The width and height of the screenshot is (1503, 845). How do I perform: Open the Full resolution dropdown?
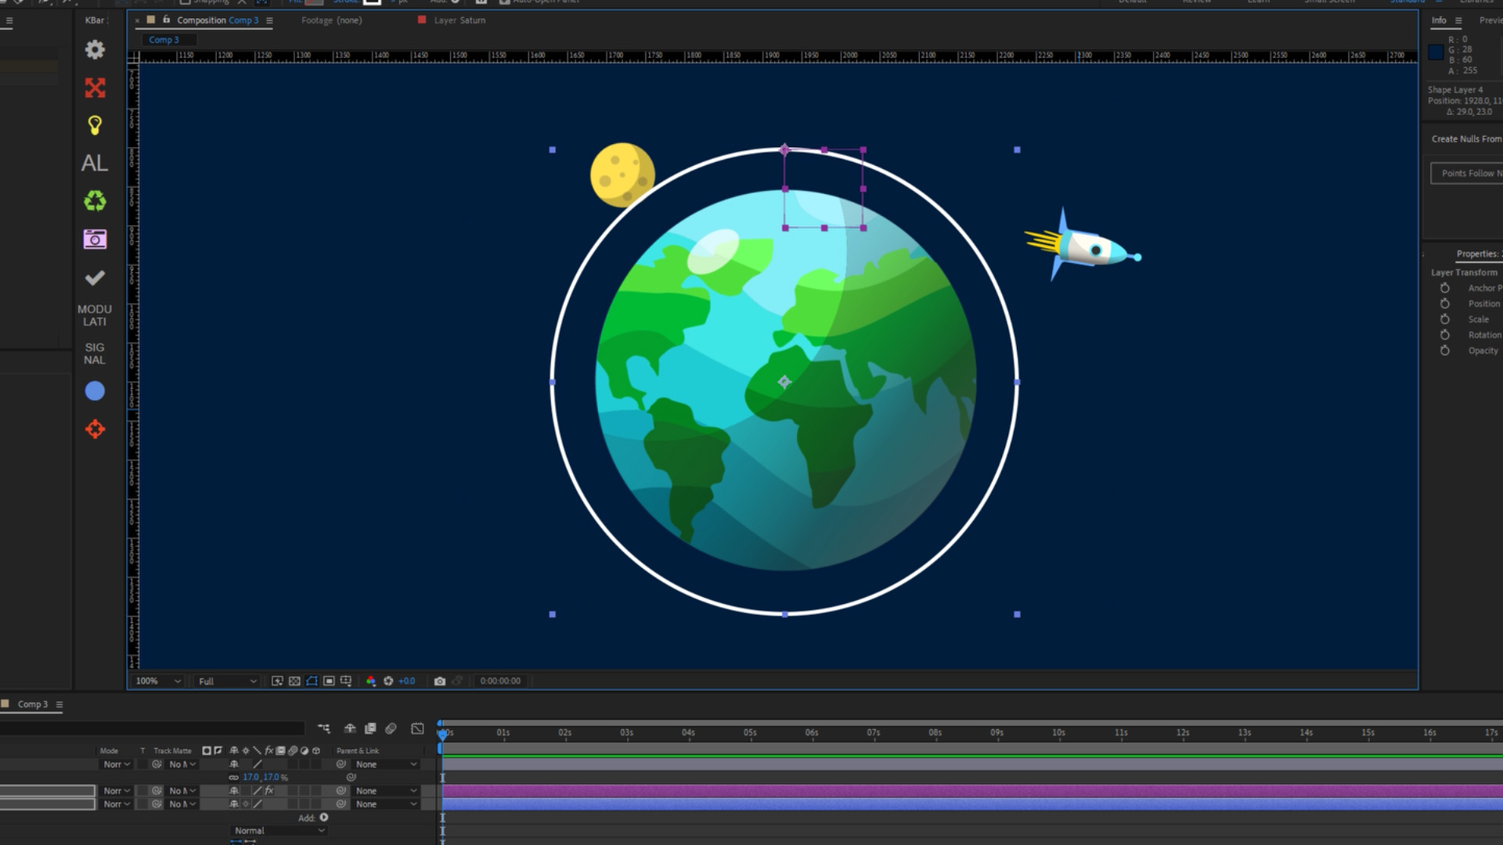pos(227,681)
